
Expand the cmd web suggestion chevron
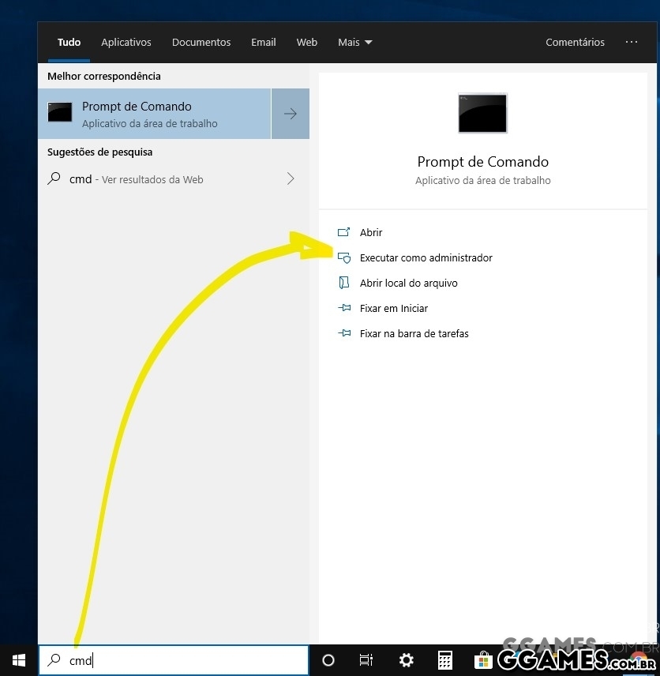pyautogui.click(x=291, y=178)
